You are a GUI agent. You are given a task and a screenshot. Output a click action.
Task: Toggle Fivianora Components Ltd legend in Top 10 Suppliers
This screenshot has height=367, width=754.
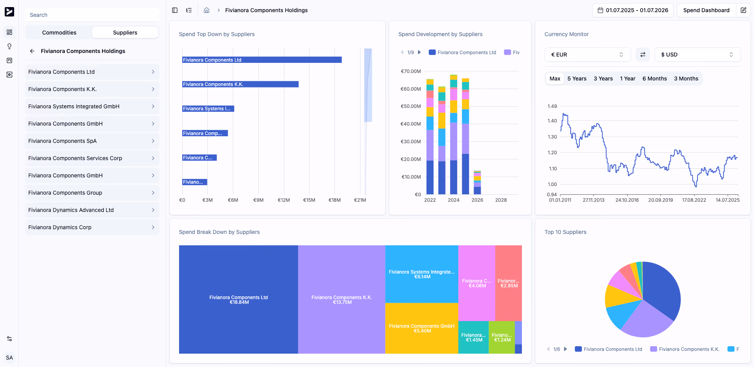tap(609, 349)
